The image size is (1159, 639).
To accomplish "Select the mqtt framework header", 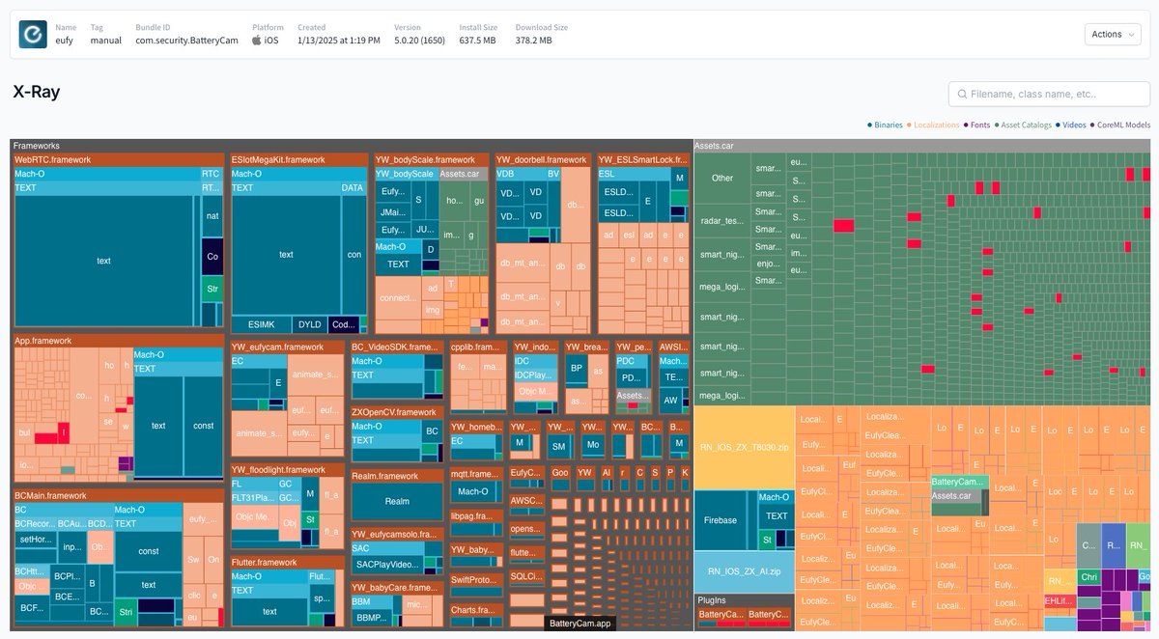I will [477, 474].
